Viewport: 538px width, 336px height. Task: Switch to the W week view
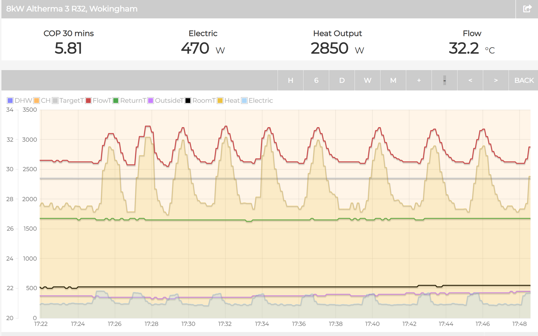pos(367,80)
